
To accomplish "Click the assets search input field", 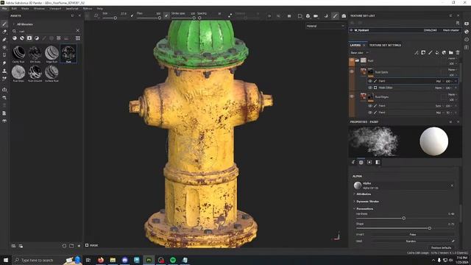I will [x=46, y=31].
